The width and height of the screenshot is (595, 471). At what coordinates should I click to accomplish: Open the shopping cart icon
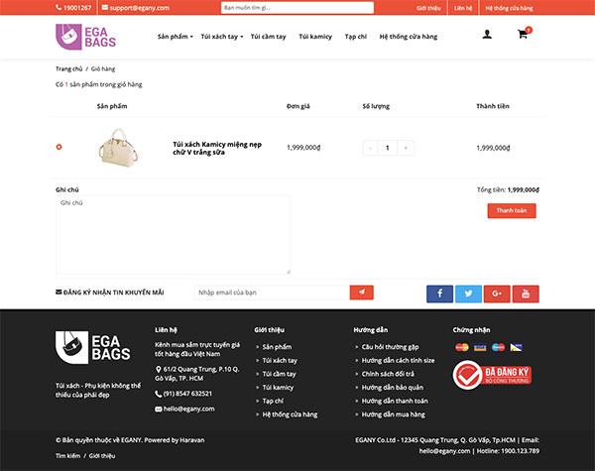524,34
